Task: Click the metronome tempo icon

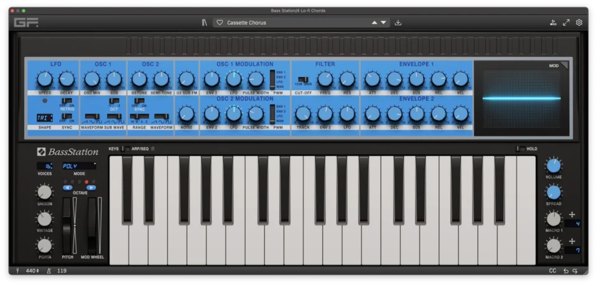Action: [x=49, y=271]
